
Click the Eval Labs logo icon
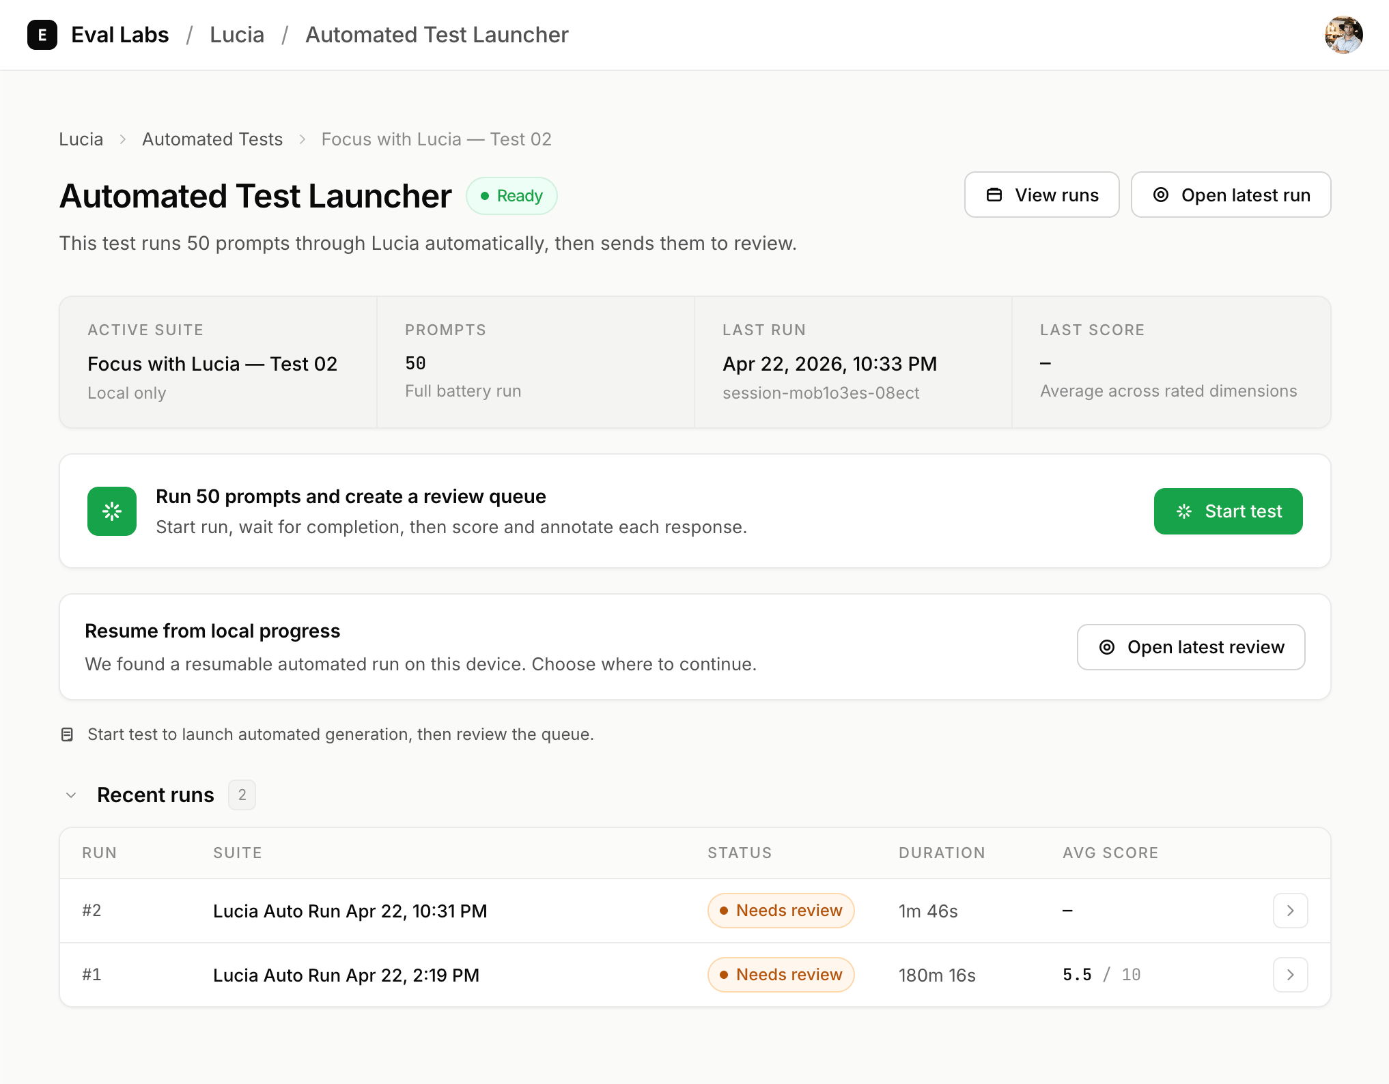point(42,35)
